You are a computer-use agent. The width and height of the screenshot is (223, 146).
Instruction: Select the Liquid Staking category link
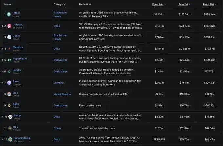[x=62, y=94]
